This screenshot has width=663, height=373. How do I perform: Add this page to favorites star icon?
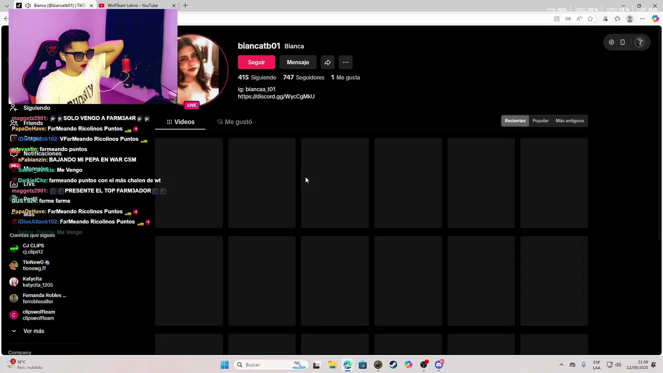(x=590, y=19)
